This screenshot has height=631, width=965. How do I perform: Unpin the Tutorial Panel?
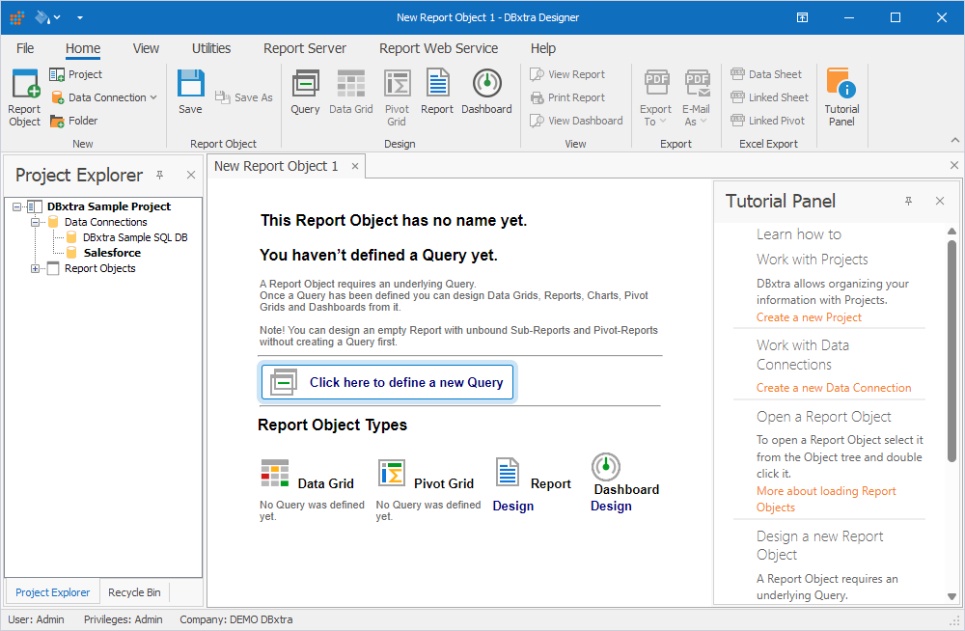coord(908,201)
